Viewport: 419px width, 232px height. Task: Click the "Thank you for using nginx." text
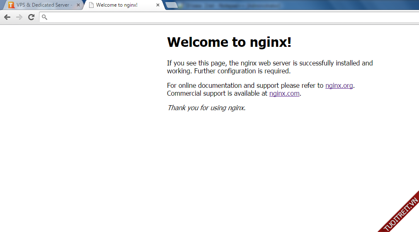pyautogui.click(x=206, y=108)
